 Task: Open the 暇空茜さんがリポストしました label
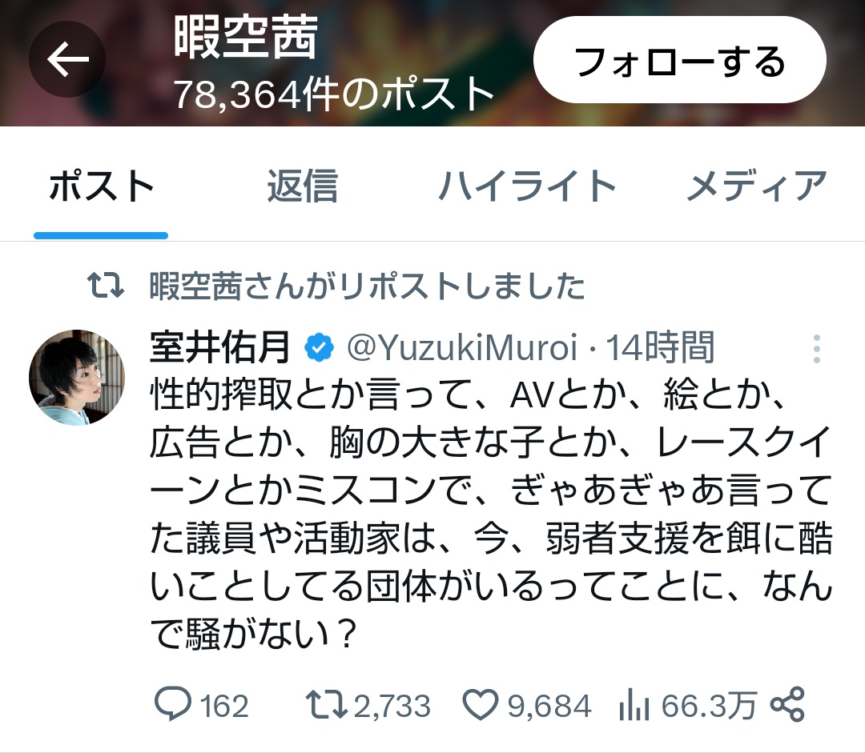367,286
